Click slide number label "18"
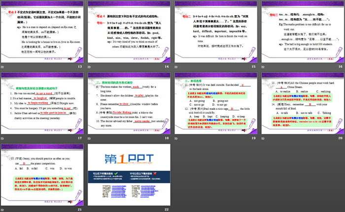 point(167,138)
